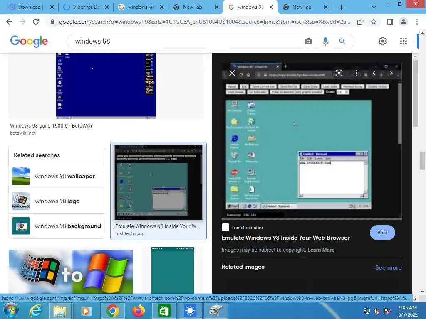Open the printer-like taskbar application
This screenshot has height=319, width=426.
215,311
